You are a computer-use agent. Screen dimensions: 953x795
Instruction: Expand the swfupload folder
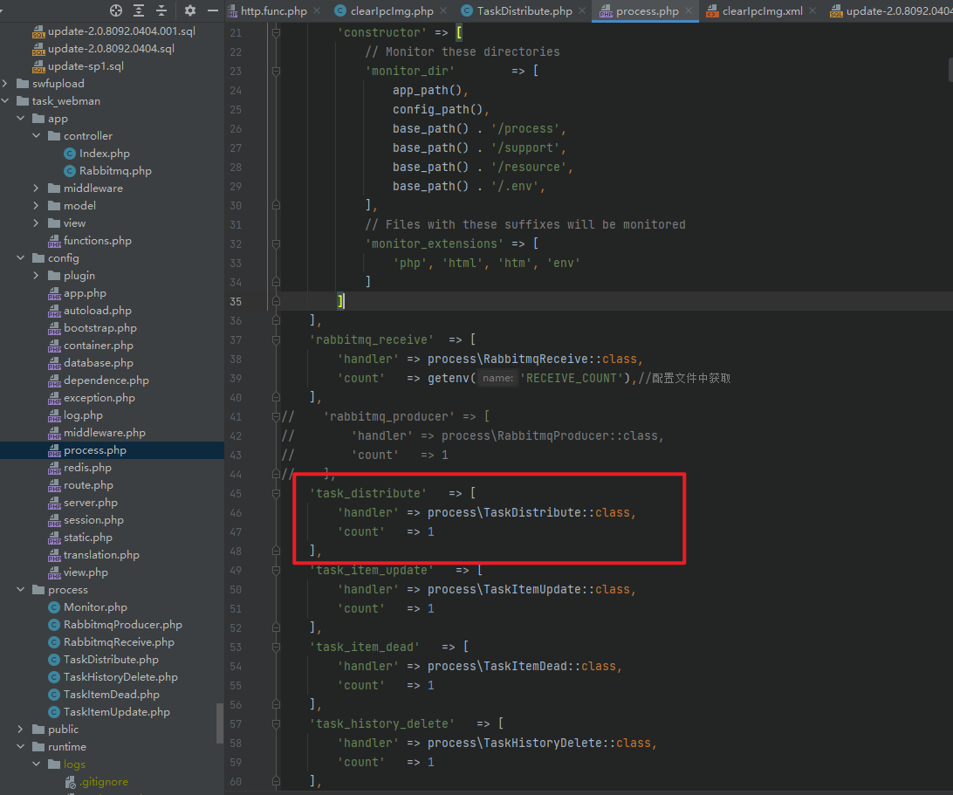5,83
